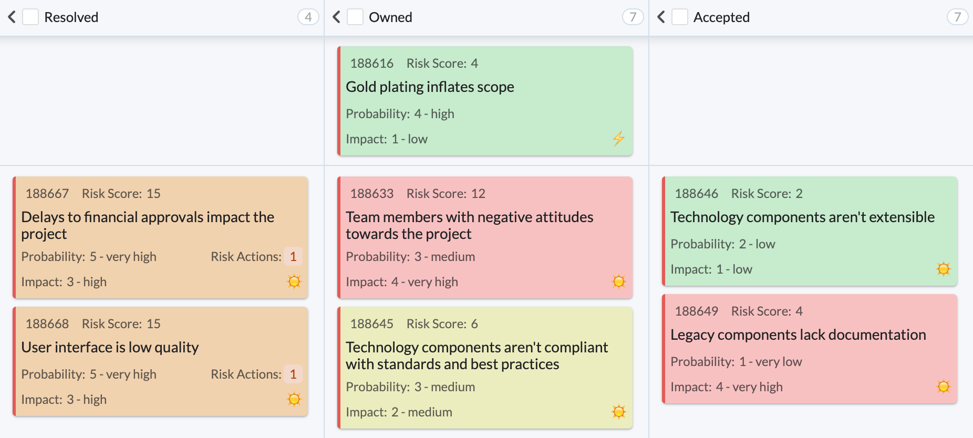Select all cards via Owned checkbox

(x=355, y=17)
